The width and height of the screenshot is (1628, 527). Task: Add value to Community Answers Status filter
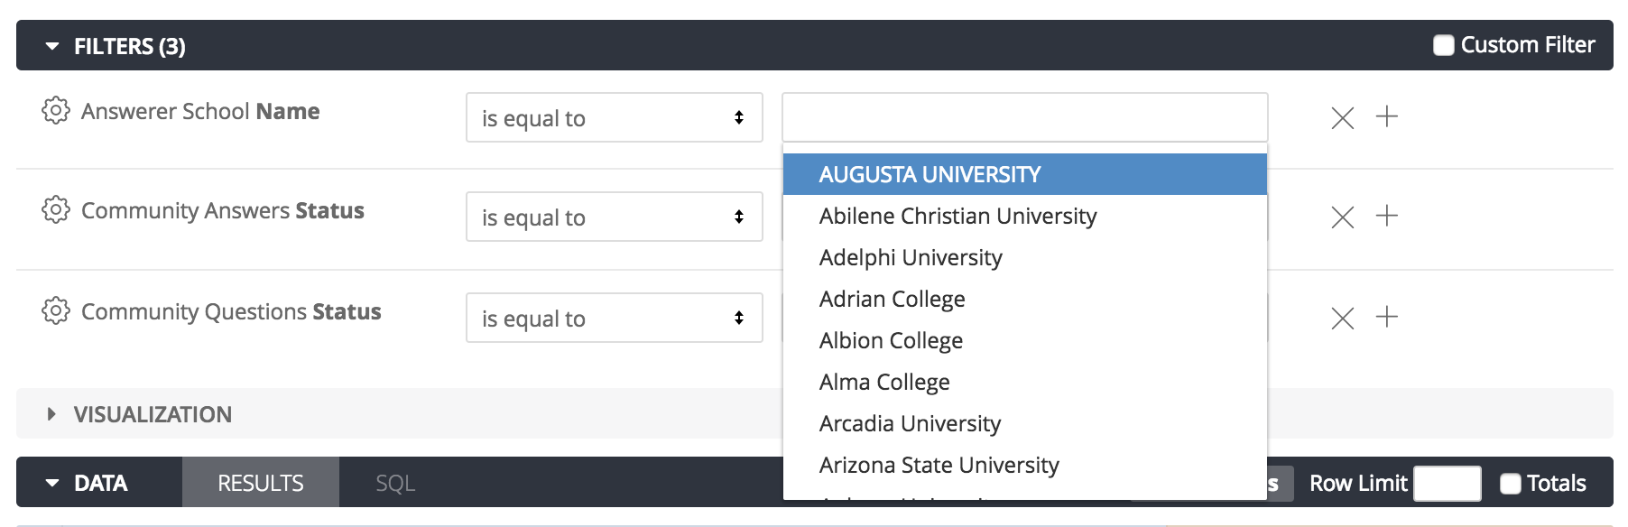1387,216
